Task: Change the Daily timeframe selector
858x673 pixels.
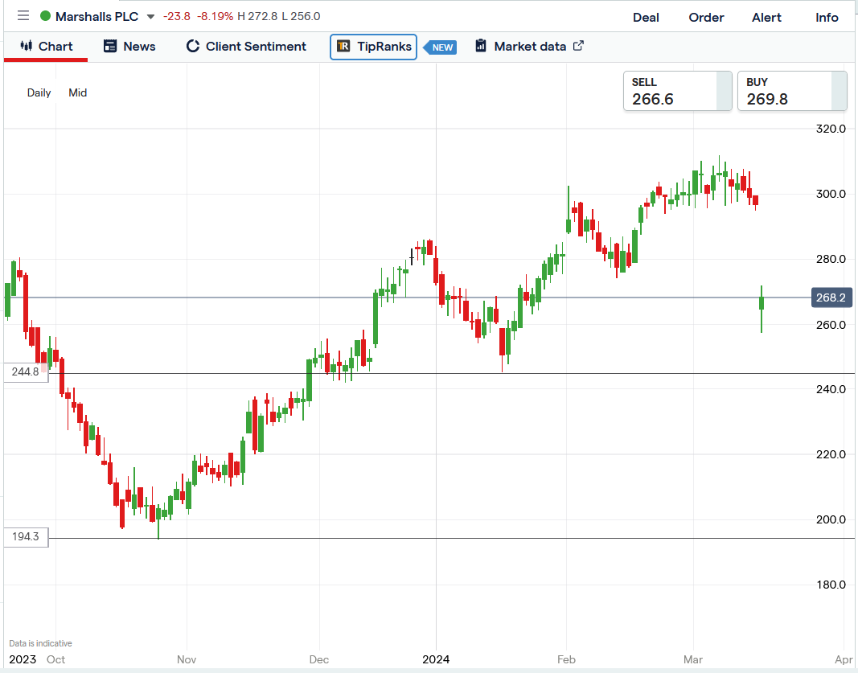Action: [x=39, y=92]
